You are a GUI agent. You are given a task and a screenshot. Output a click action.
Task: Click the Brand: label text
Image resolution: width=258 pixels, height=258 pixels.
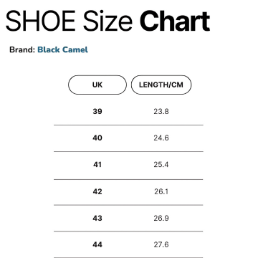[x=22, y=49]
